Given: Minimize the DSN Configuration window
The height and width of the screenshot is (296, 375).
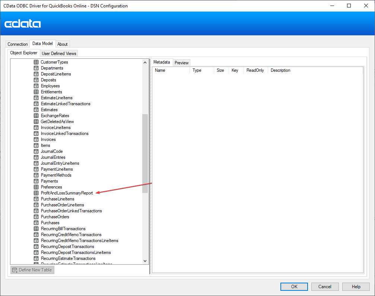Looking at the screenshot, I should [x=332, y=6].
